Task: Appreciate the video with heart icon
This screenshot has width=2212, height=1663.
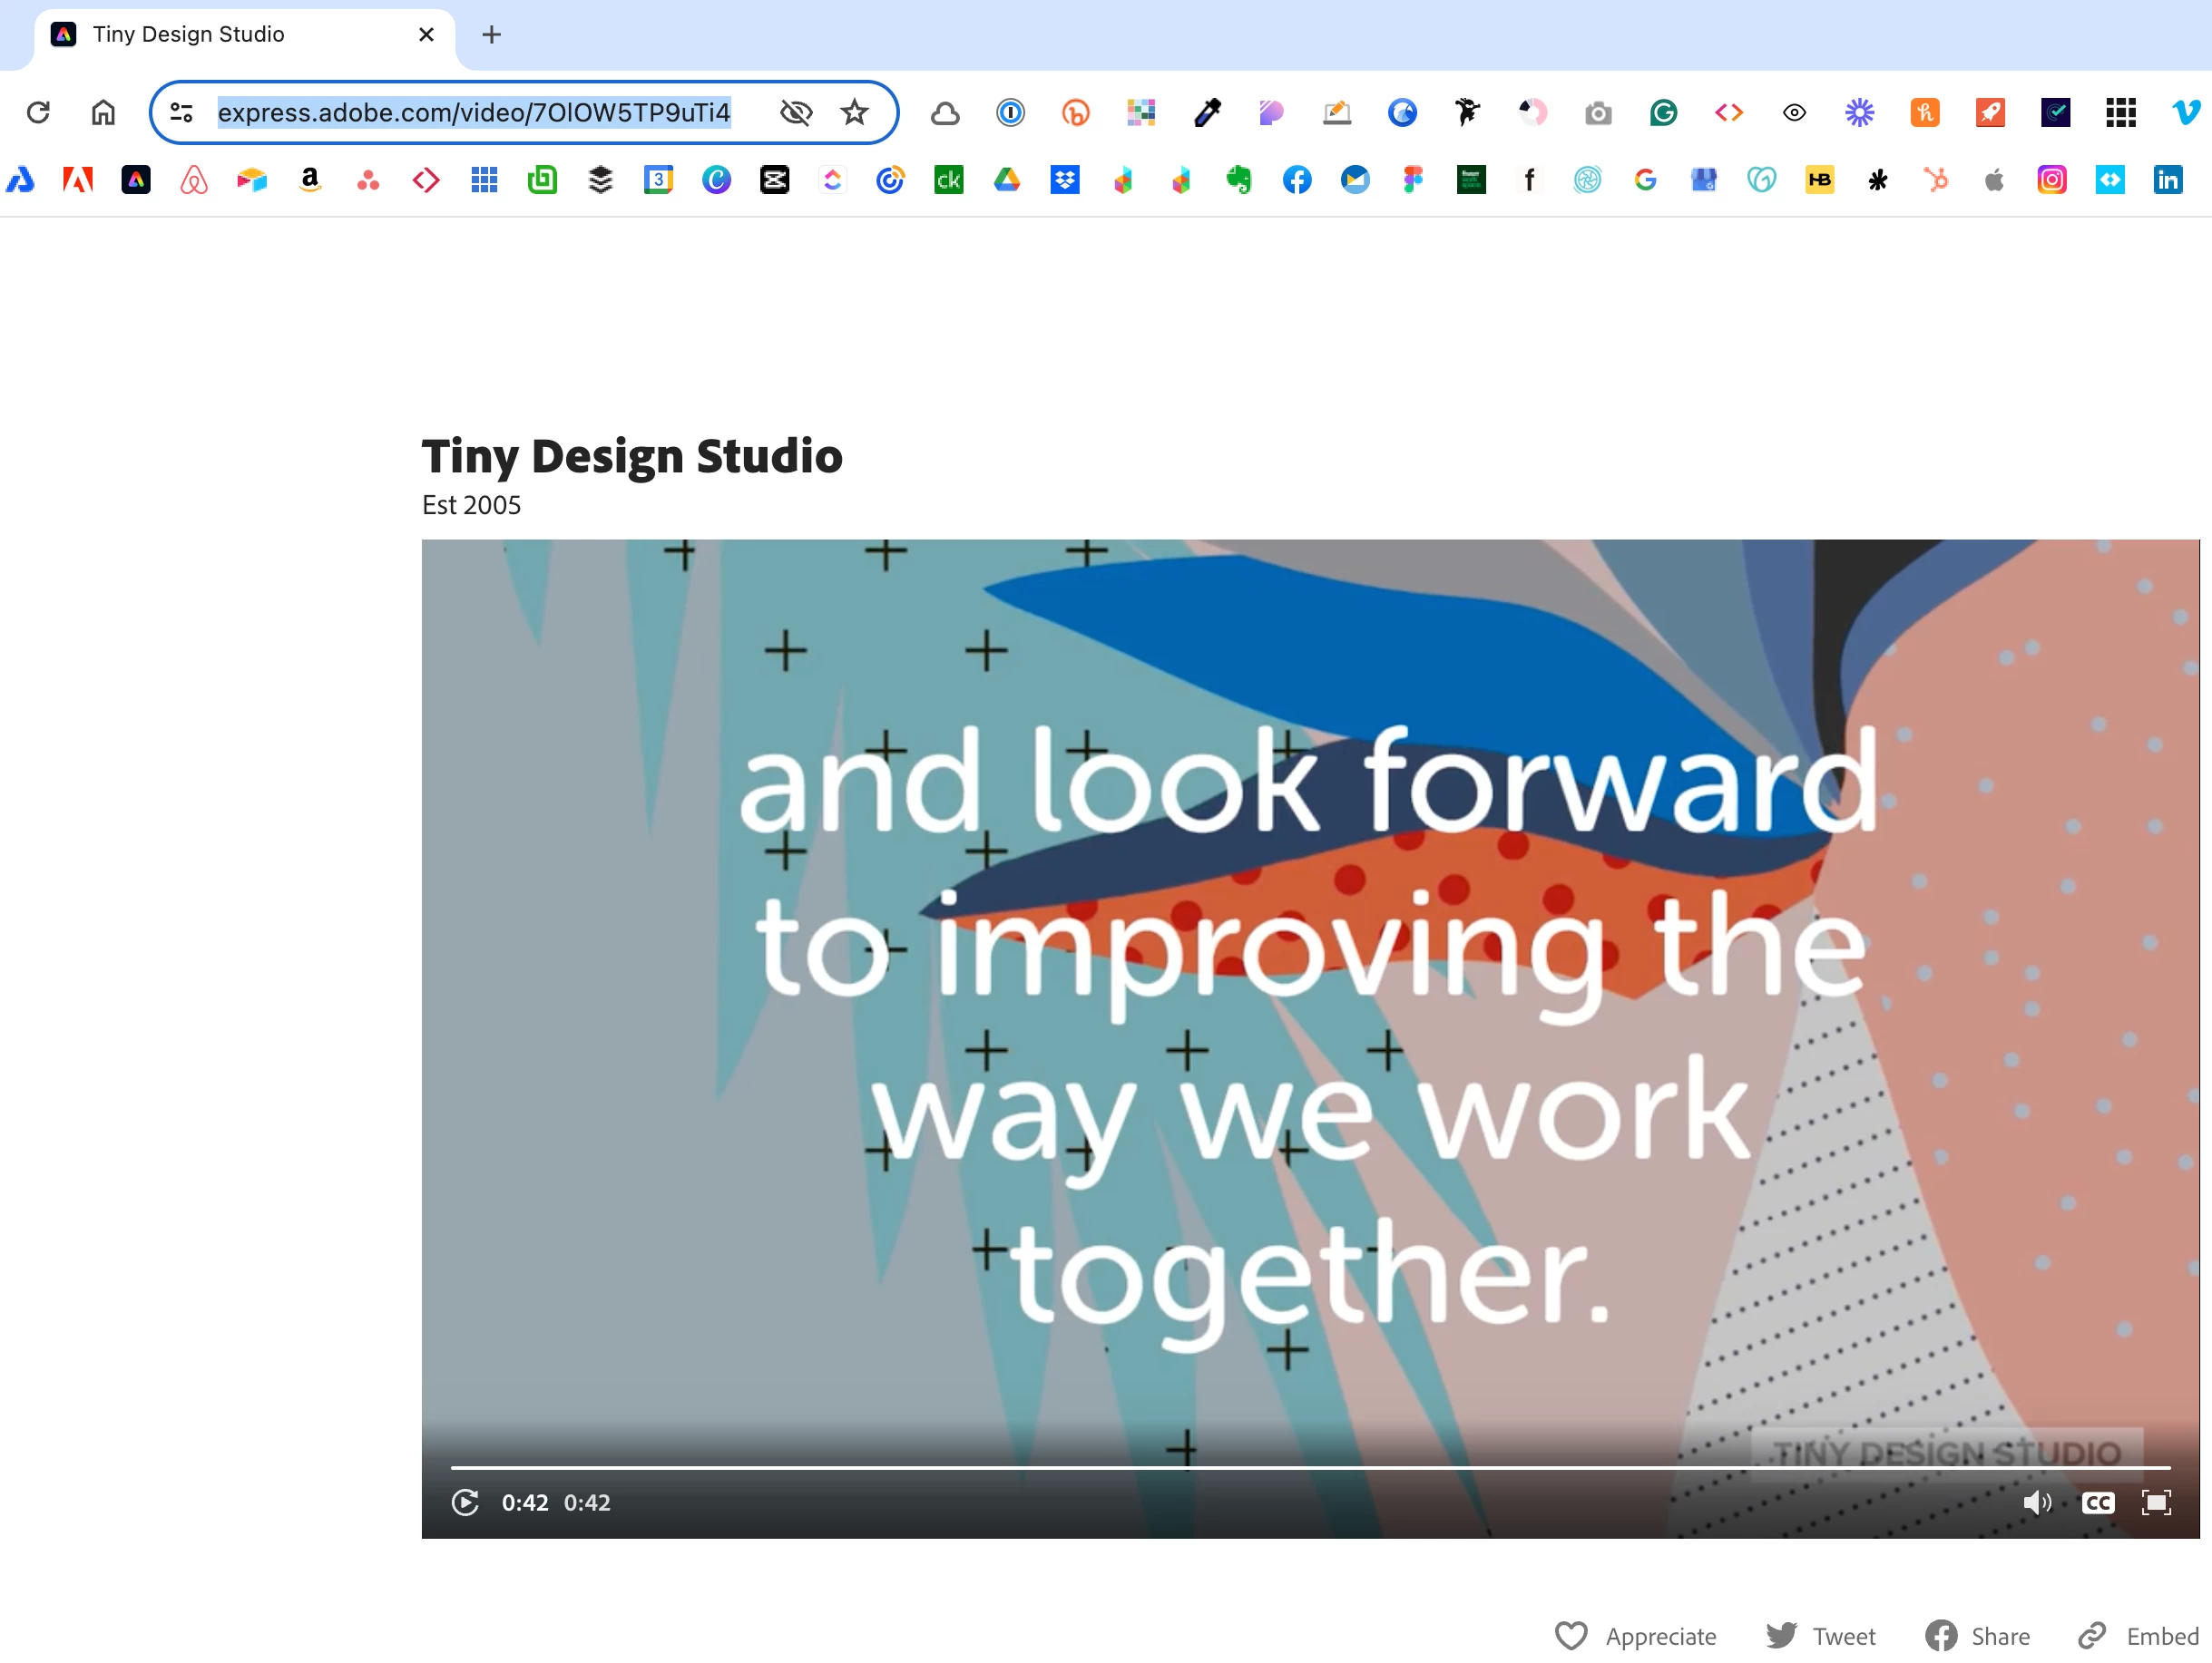Action: 1571,1636
